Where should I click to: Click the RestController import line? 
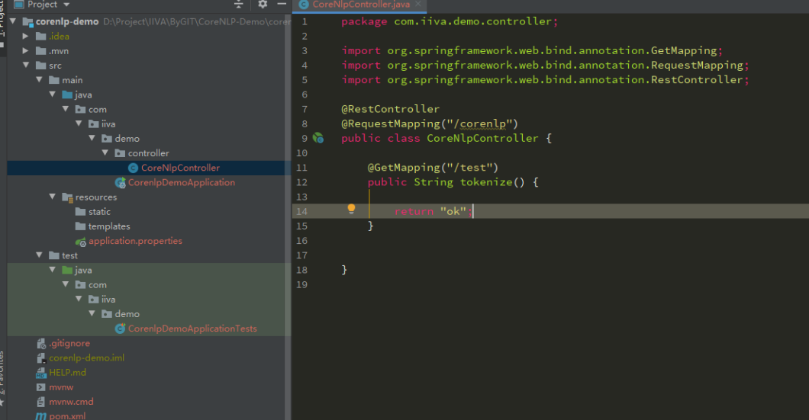[x=545, y=80]
